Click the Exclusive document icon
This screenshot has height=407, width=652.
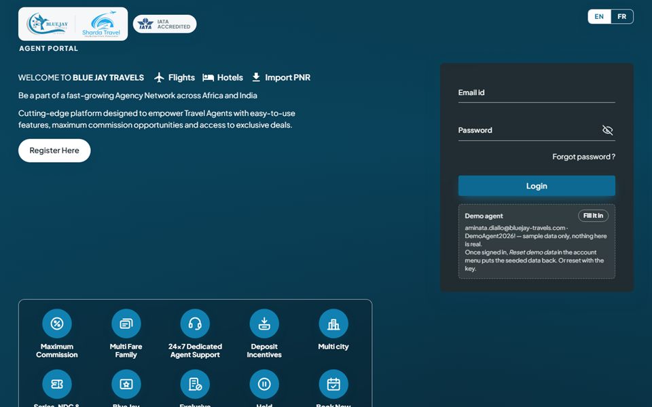(195, 384)
